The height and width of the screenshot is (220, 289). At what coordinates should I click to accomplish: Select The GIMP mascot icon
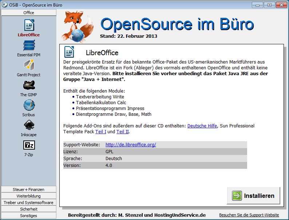point(29,85)
